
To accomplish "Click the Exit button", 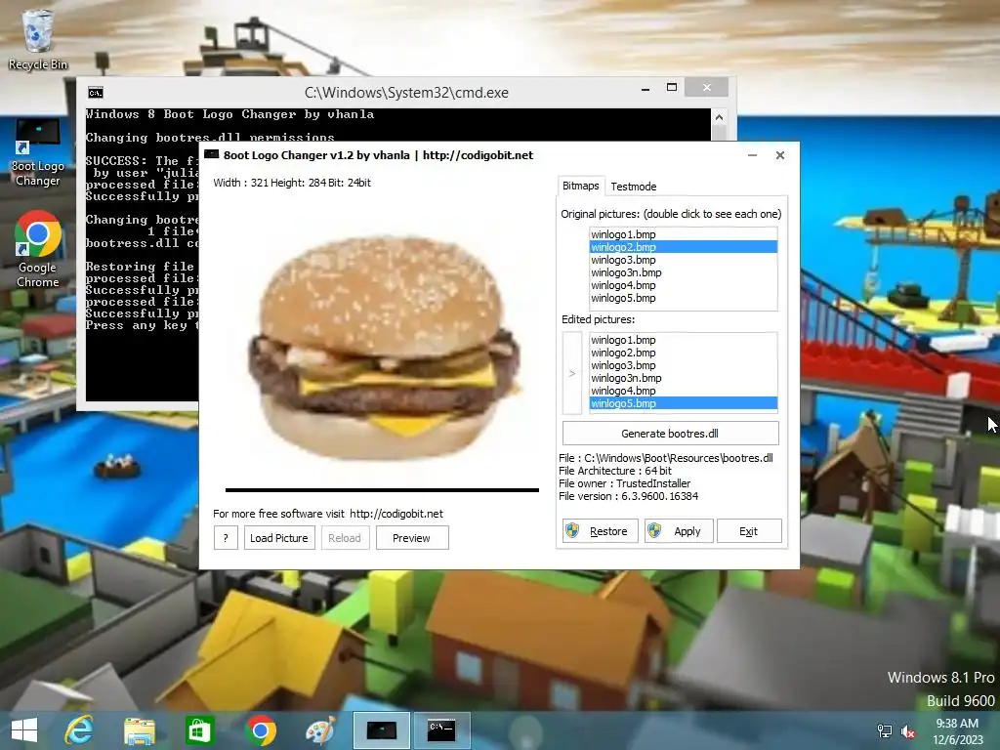I will point(749,530).
